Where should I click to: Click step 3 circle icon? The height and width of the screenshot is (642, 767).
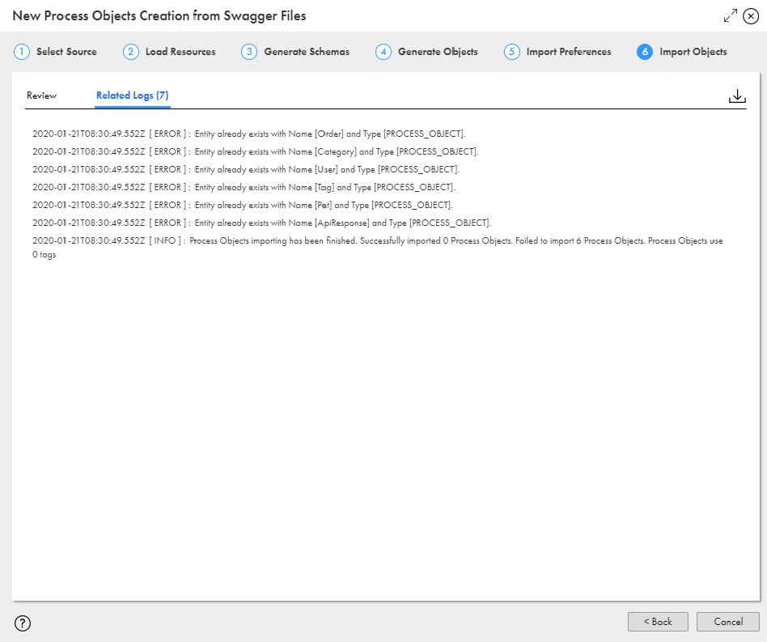point(249,52)
